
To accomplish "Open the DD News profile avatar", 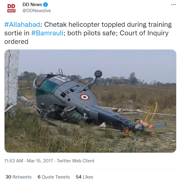I will [x=11, y=8].
